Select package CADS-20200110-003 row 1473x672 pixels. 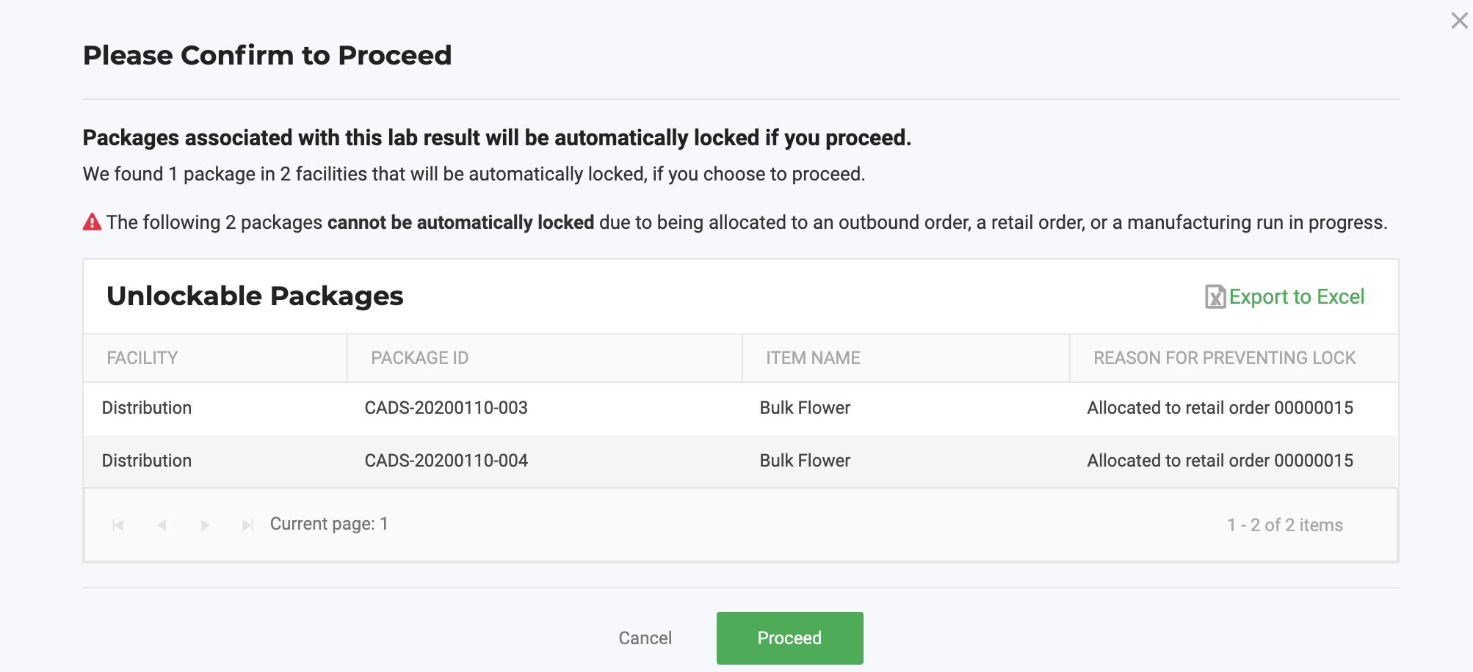[740, 408]
